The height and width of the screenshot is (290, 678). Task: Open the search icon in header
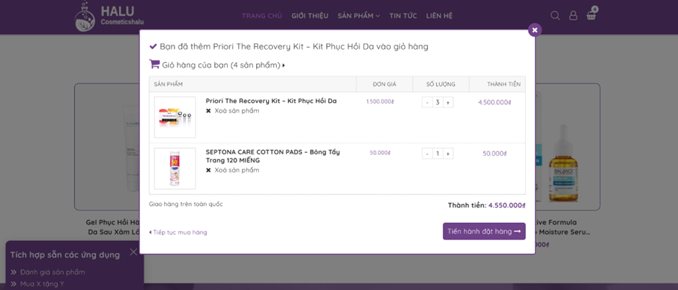pos(555,16)
